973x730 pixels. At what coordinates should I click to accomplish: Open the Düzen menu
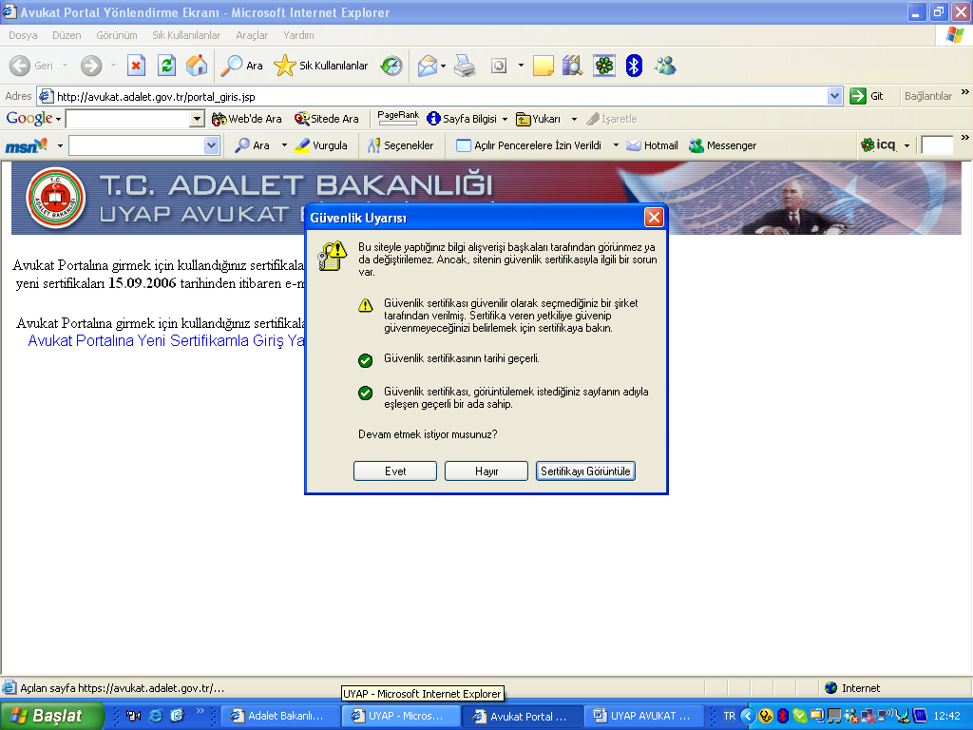tap(67, 35)
